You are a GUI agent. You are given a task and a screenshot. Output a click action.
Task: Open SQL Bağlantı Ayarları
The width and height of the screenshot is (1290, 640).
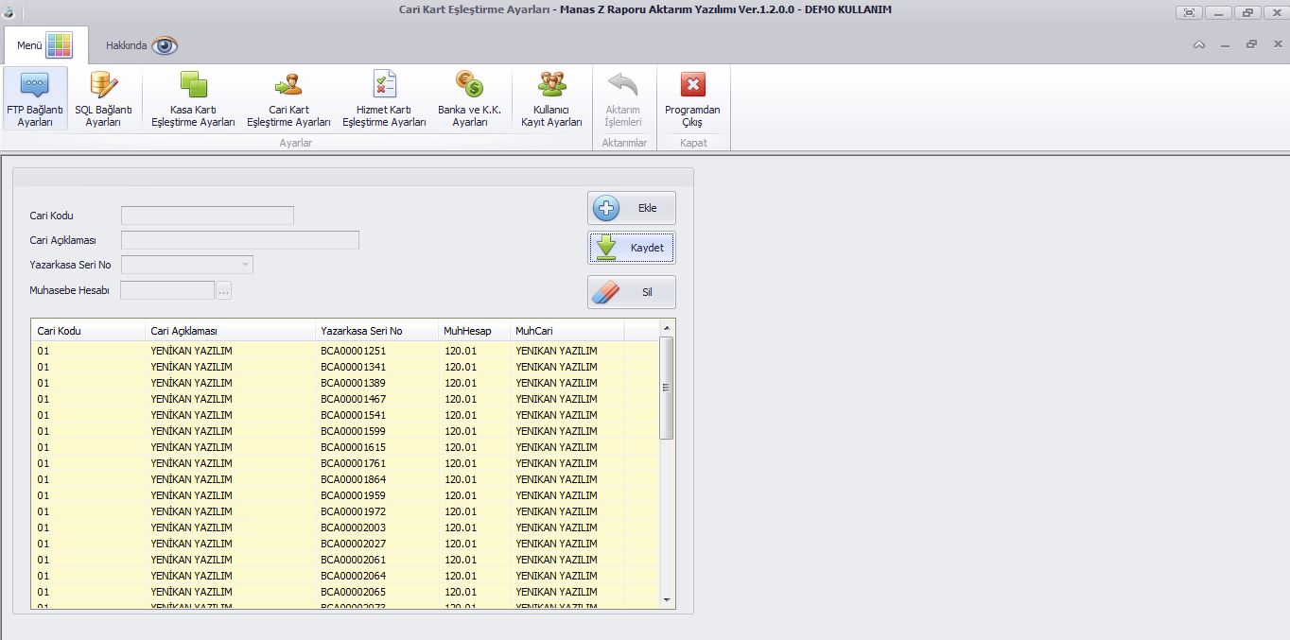coord(103,98)
